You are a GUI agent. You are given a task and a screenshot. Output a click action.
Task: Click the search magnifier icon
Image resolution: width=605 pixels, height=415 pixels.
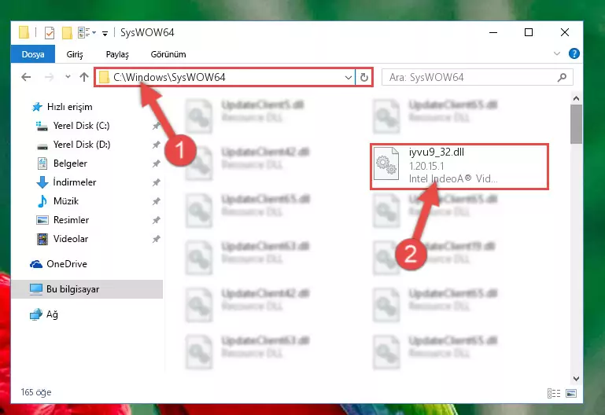click(563, 78)
